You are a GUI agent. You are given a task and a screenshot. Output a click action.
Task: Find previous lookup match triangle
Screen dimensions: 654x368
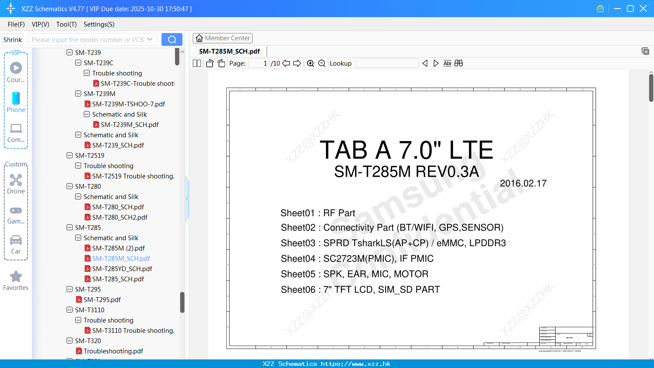(425, 63)
